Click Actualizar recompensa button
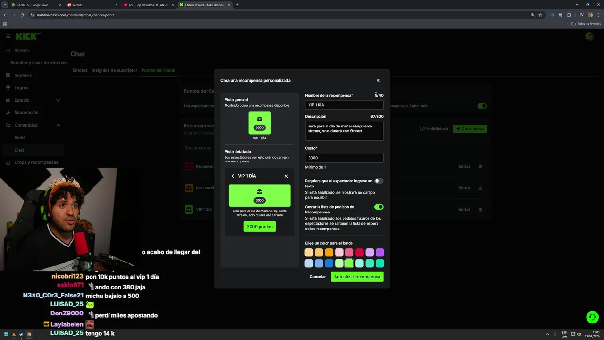 tap(357, 277)
